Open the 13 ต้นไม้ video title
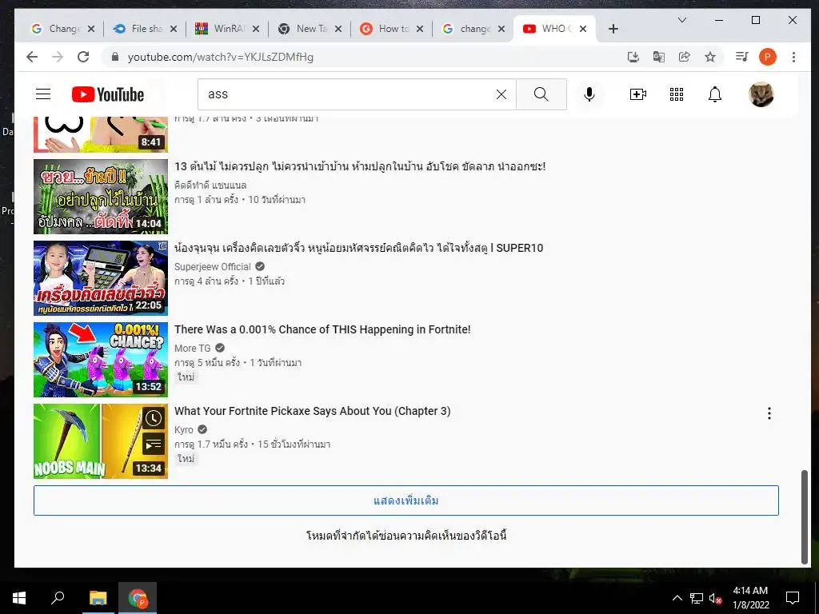 tap(360, 166)
